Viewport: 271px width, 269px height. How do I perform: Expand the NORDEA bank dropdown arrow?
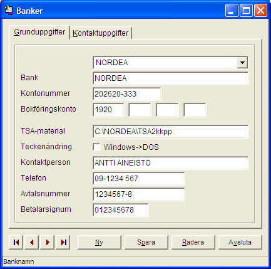242,63
